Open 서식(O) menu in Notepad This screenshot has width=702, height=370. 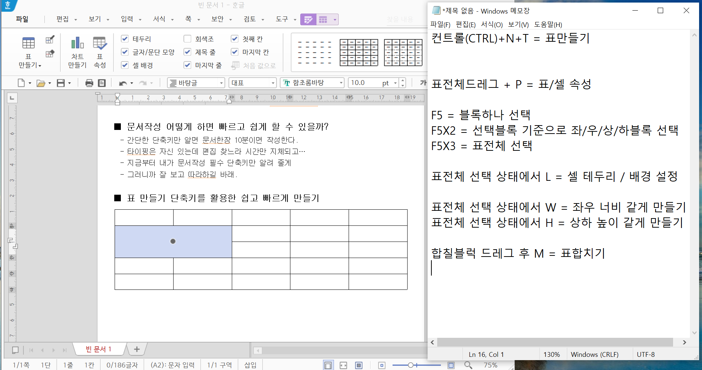pos(491,25)
